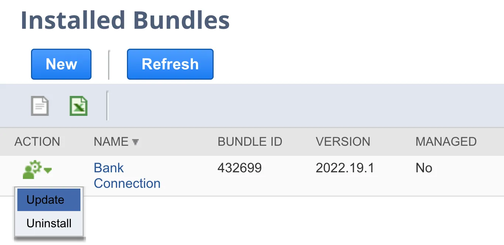Expand the green action dropdown arrow

[x=48, y=170]
